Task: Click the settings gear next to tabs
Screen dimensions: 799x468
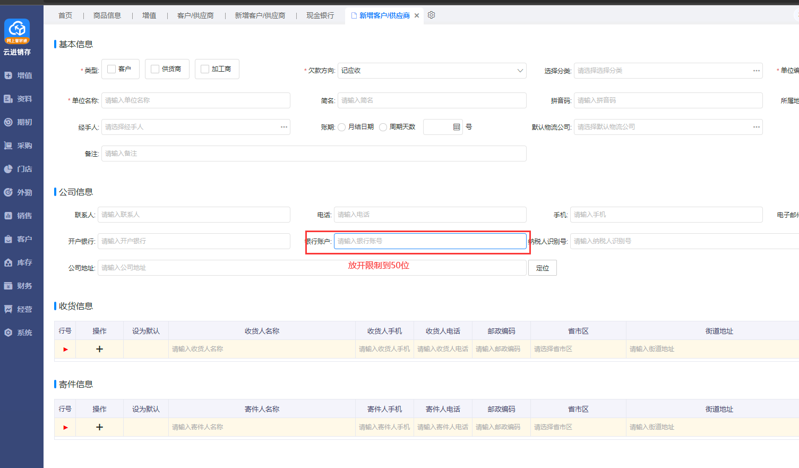Action: pyautogui.click(x=432, y=15)
